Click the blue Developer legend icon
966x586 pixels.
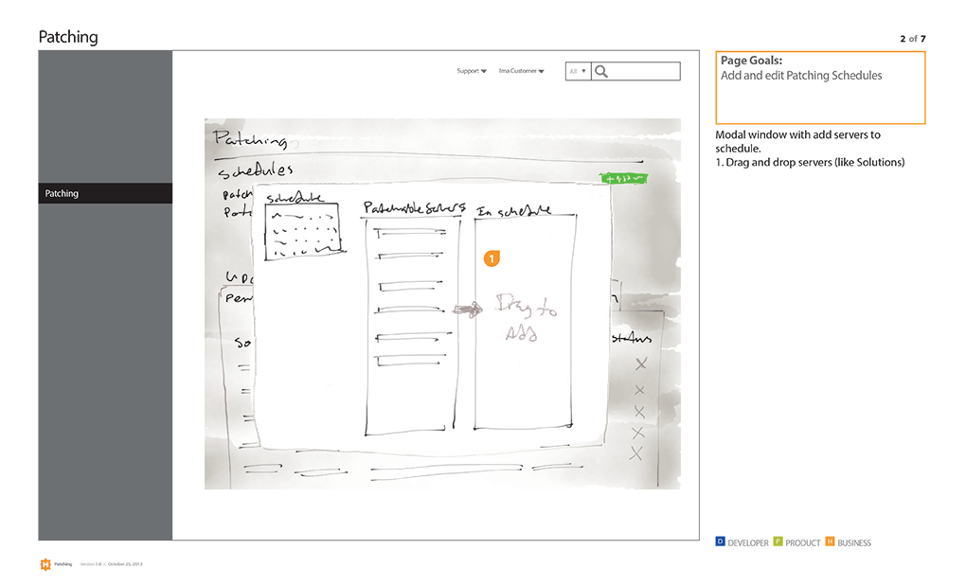coord(720,542)
